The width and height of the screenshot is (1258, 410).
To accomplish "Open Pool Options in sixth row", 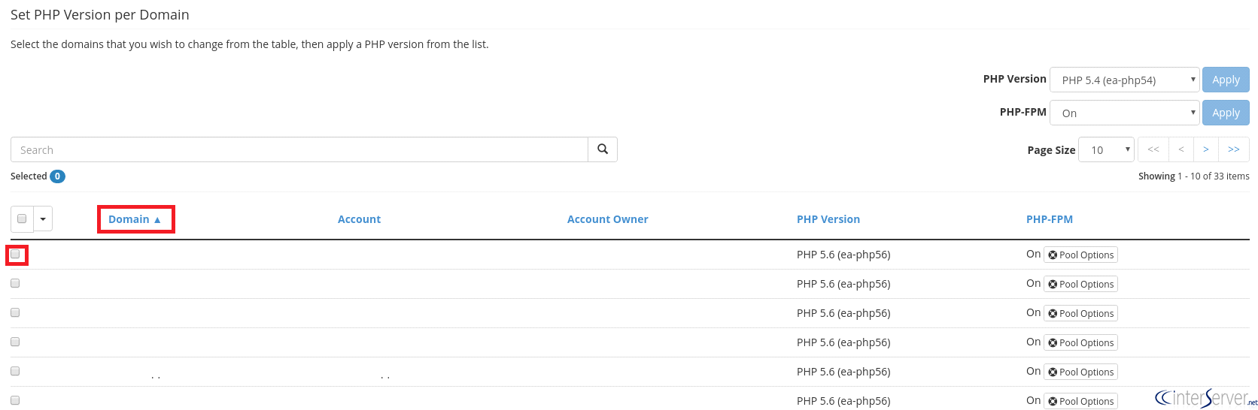I will click(1080, 401).
